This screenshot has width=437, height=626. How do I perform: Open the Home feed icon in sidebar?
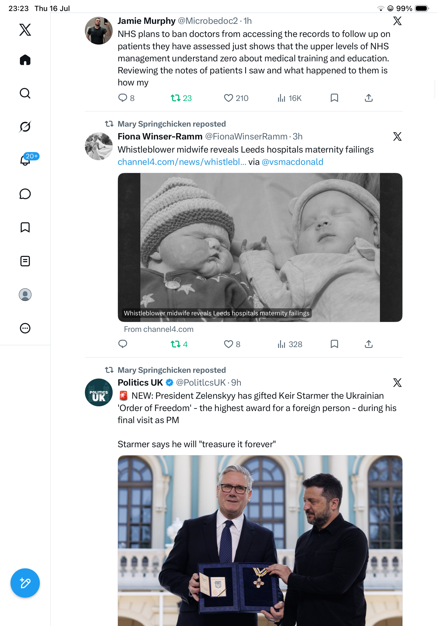[25, 60]
